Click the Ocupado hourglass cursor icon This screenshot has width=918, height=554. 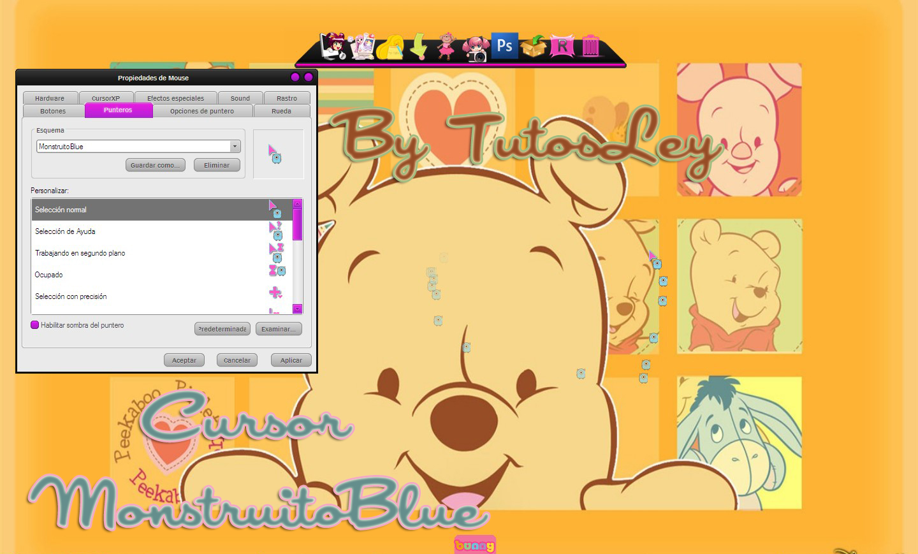point(277,271)
